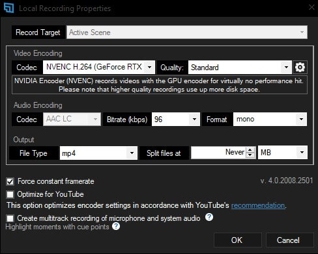The height and width of the screenshot is (254, 318).
Task: Click the Output section heading
Action: [x=23, y=140]
